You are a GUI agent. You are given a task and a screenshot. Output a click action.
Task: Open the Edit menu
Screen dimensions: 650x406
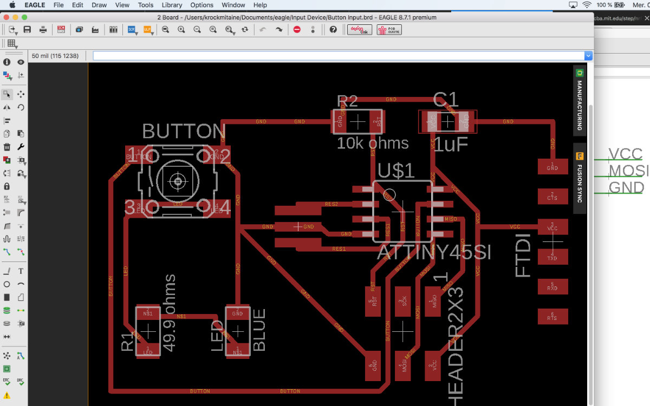pos(77,5)
